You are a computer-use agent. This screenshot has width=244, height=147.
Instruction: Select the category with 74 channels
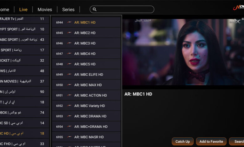(x=24, y=113)
